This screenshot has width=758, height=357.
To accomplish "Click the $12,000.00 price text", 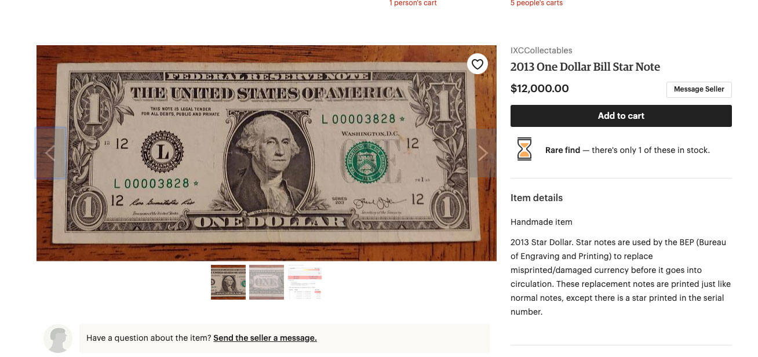I will 540,89.
